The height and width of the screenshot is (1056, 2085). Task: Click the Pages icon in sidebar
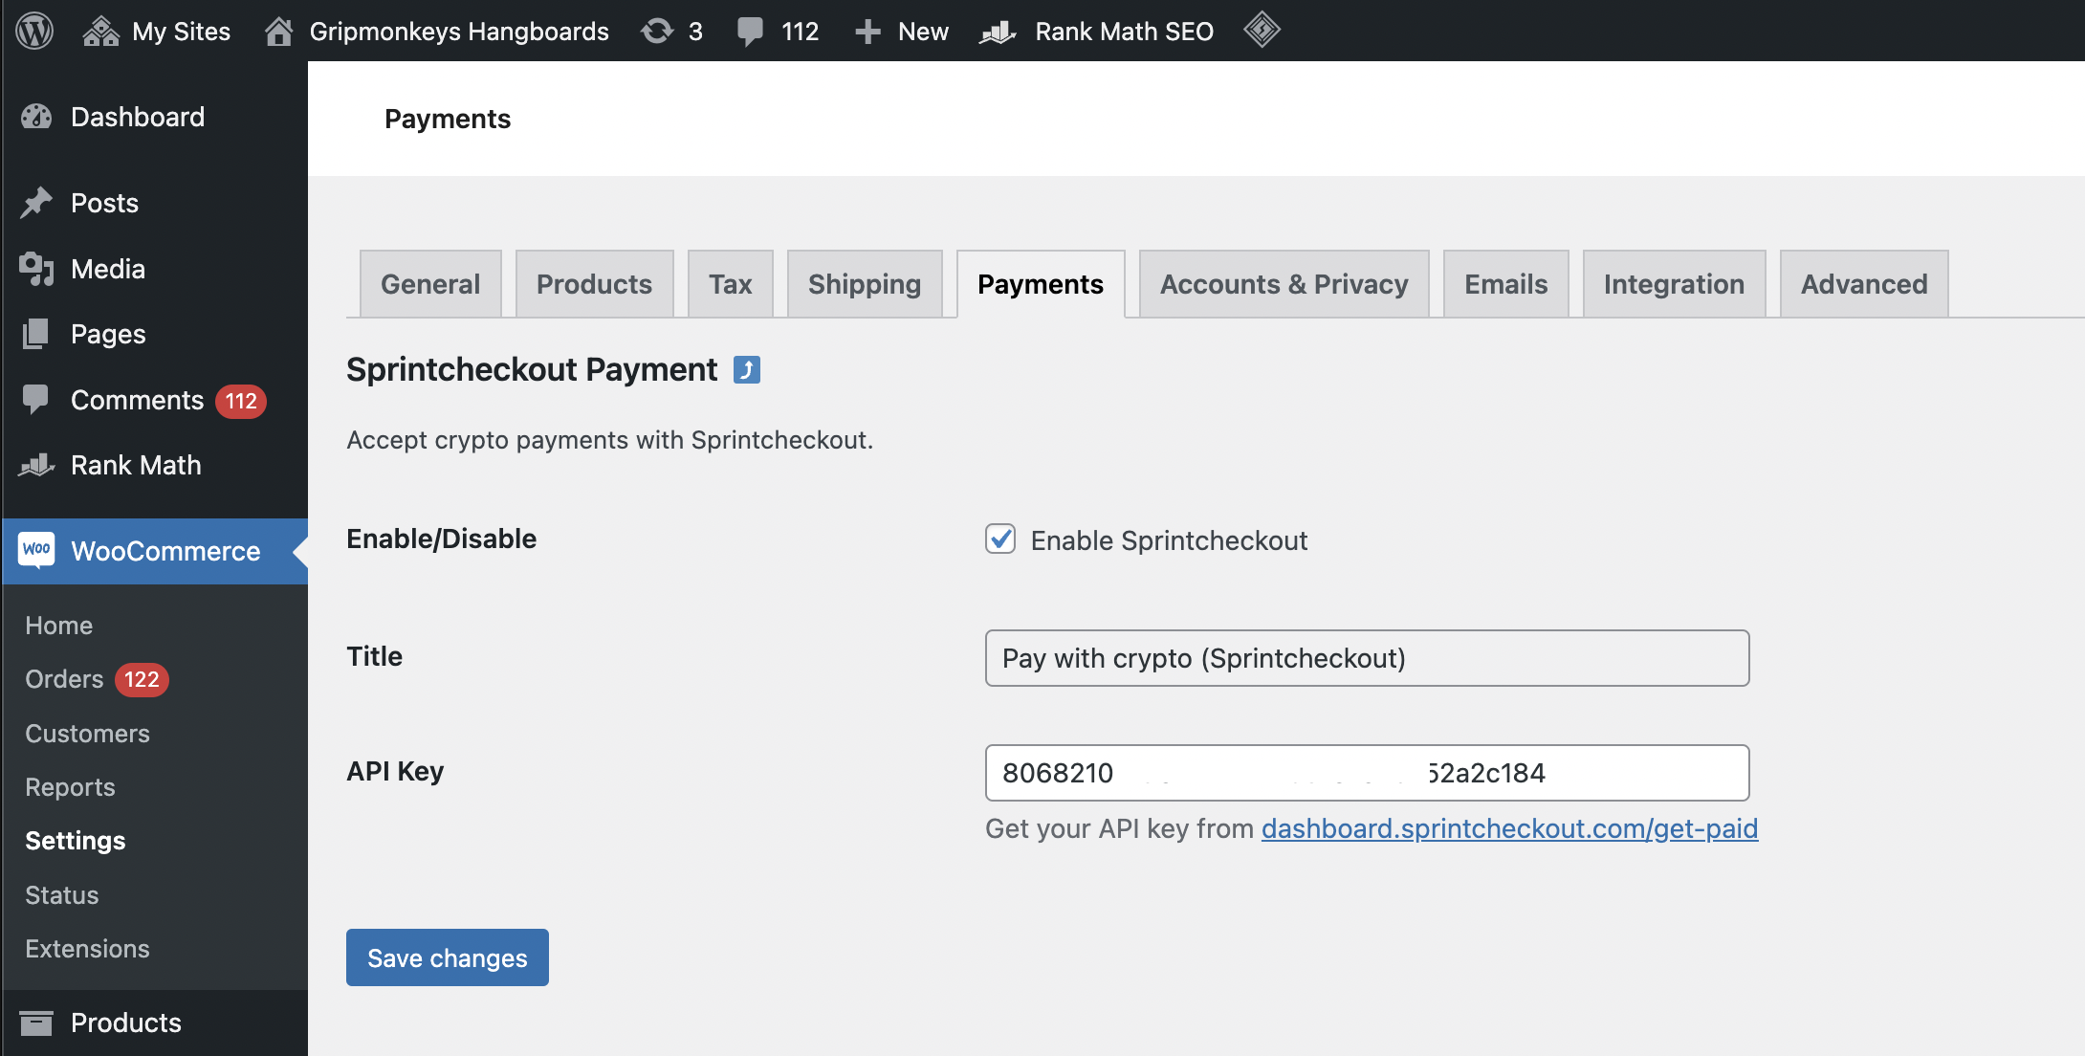coord(35,334)
